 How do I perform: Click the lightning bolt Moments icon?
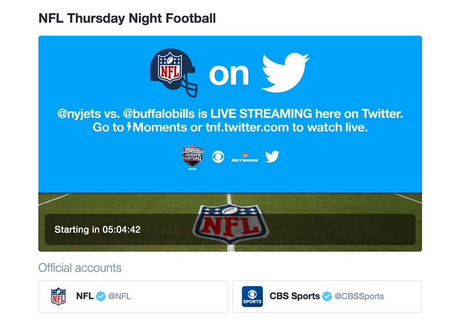pos(129,127)
